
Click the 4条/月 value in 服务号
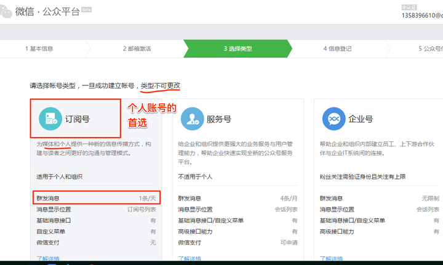pyautogui.click(x=289, y=198)
